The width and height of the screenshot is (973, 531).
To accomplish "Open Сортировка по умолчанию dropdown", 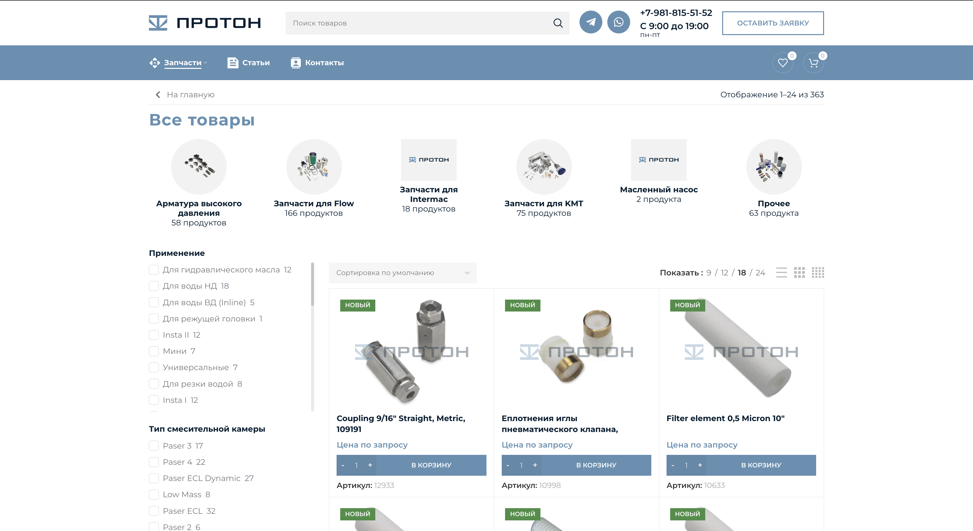I will point(403,272).
